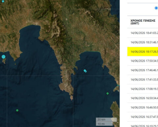The image size is (158, 127).
Task: Select the 14/06/2026 18:41:03 event row
Action: [x=143, y=33]
